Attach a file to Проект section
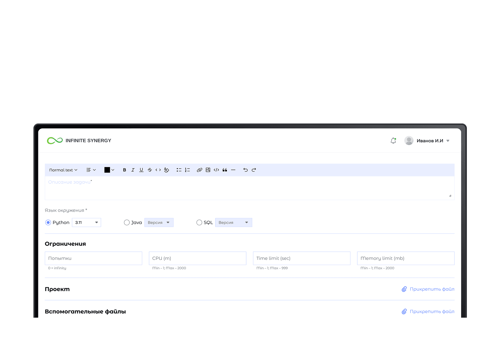The width and height of the screenshot is (500, 346). [428, 289]
